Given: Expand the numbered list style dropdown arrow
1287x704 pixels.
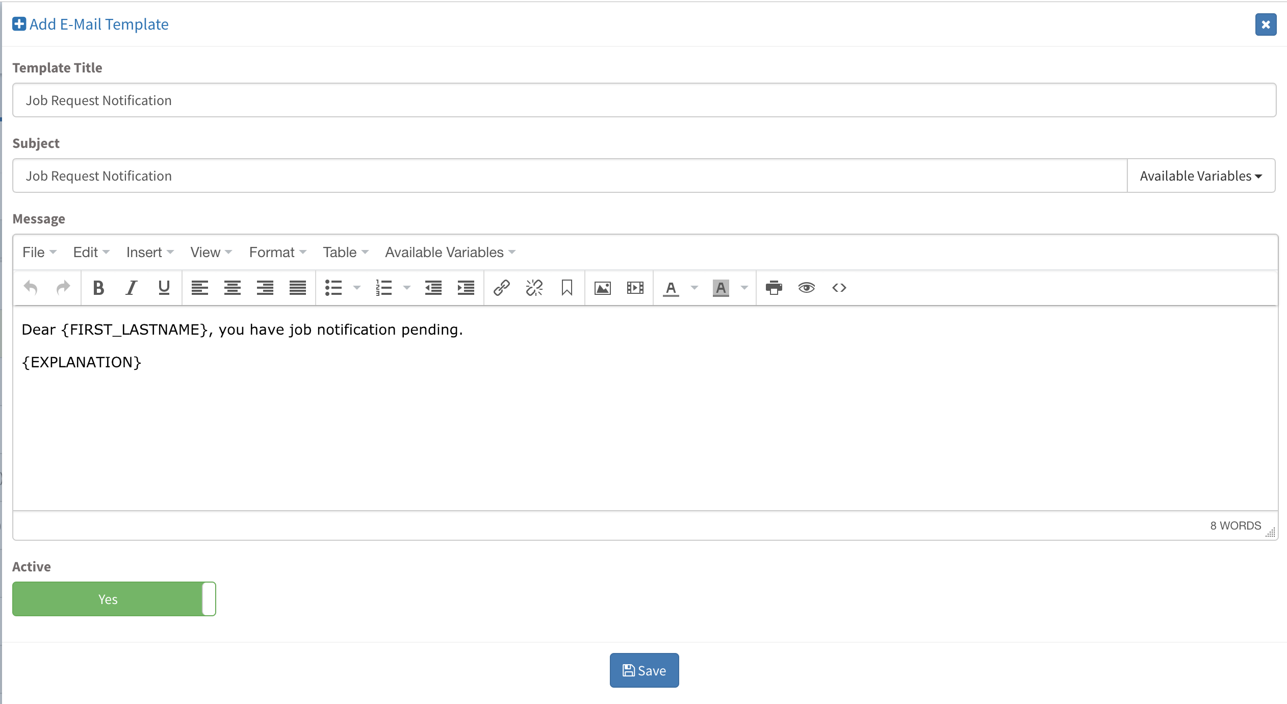Looking at the screenshot, I should click(x=407, y=288).
